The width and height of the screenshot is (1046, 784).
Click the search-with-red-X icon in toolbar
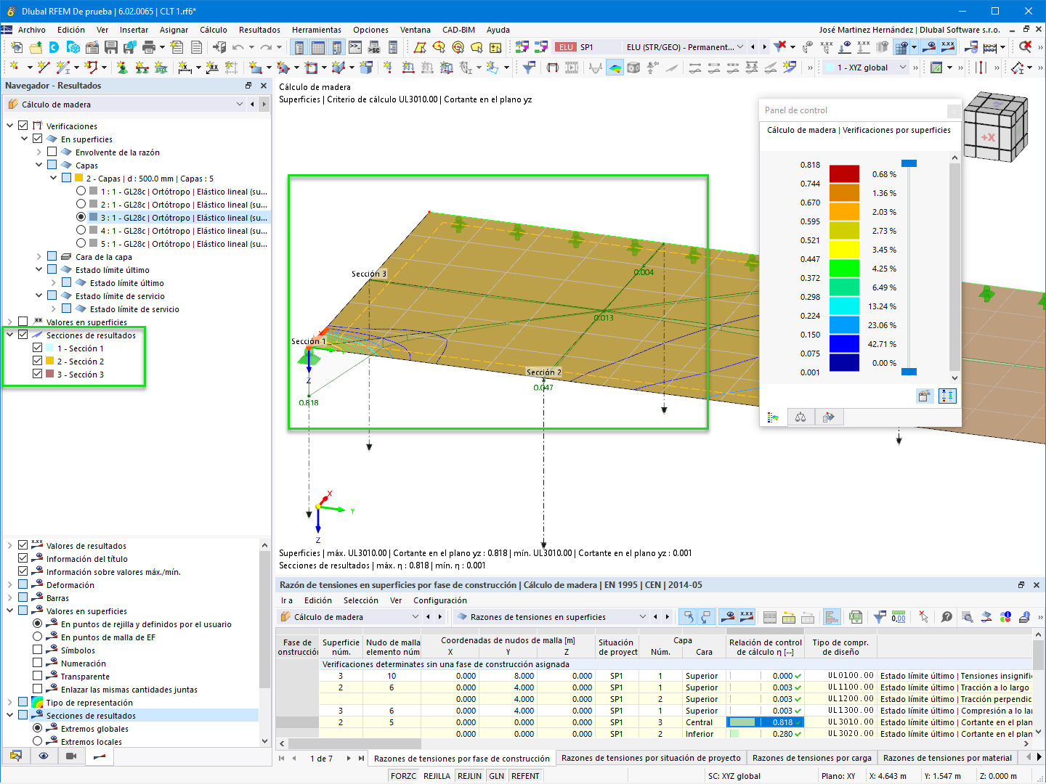(x=1025, y=47)
